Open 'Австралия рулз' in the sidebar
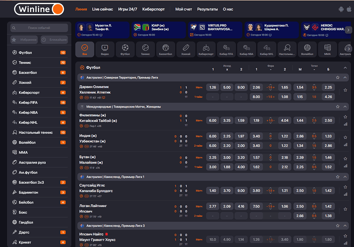Image resolution: width=354 pixels, height=247 pixels. coord(39,163)
